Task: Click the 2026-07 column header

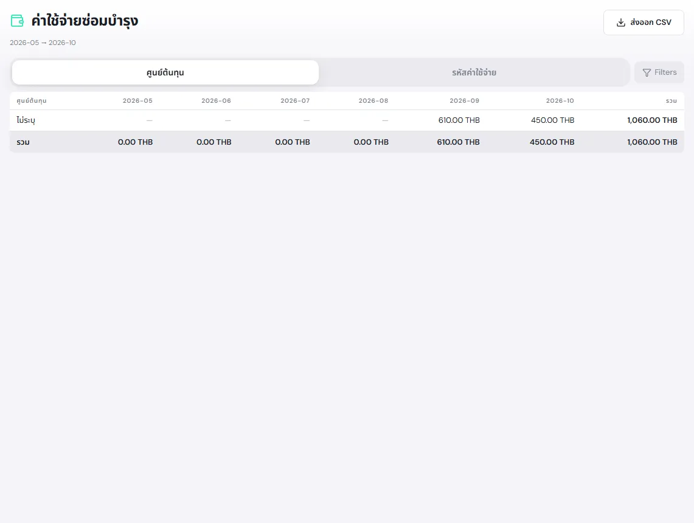Action: pos(295,101)
